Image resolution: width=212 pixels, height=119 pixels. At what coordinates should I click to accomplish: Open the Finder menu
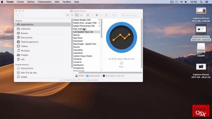10,2
